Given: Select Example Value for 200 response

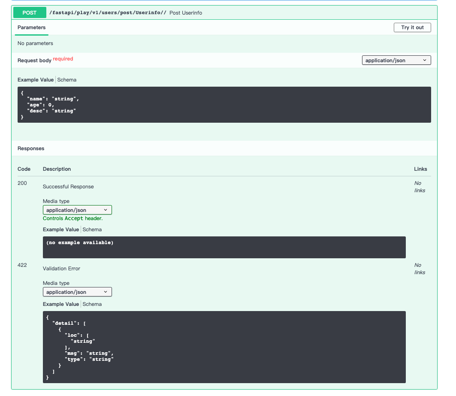Looking at the screenshot, I should coord(61,230).
